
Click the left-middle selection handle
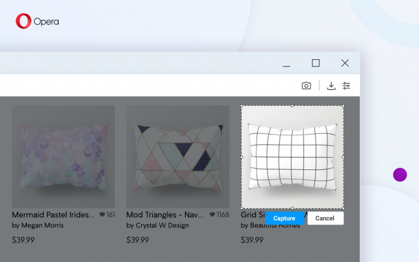(242, 157)
